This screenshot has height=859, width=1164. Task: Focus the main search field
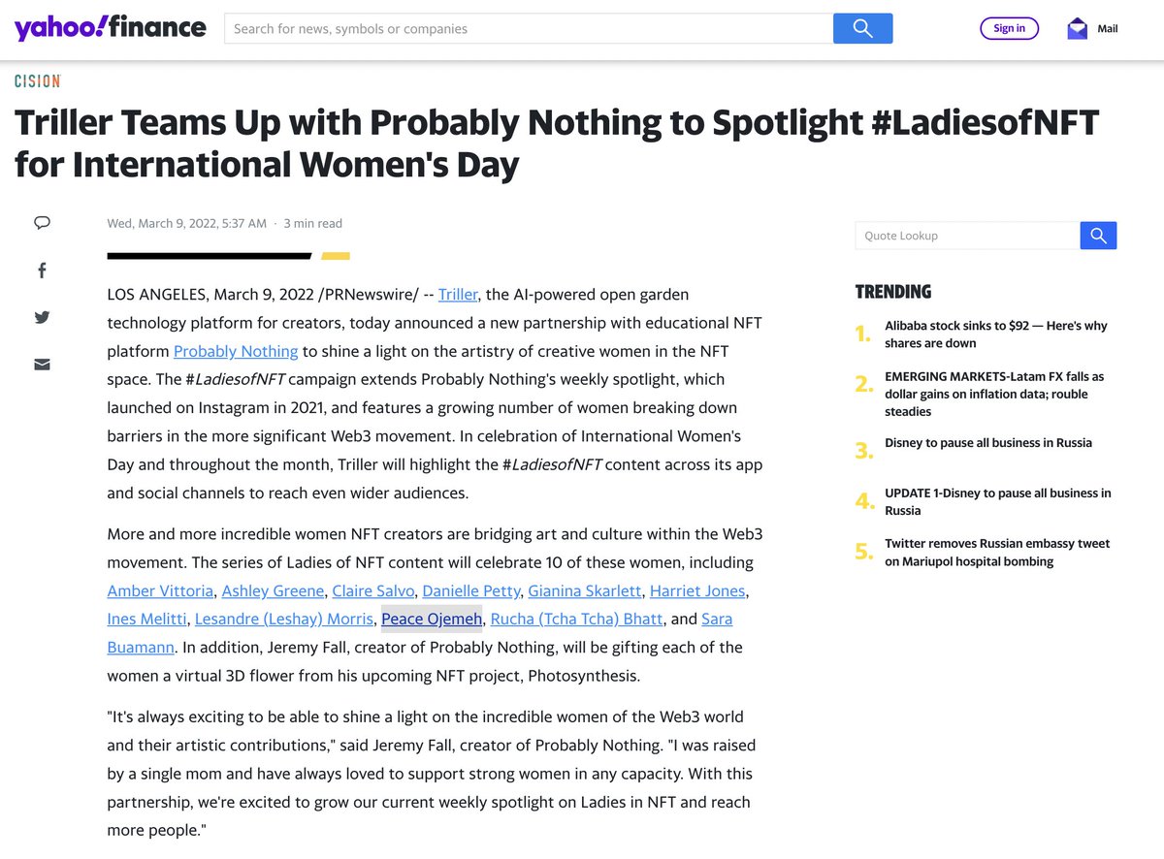(529, 28)
